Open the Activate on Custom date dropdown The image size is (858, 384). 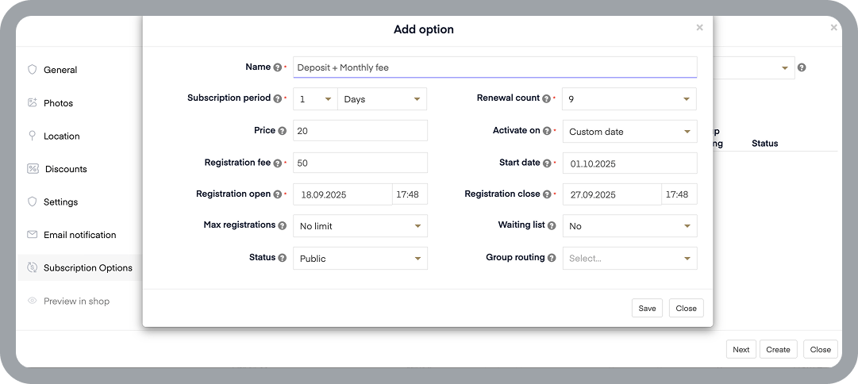[630, 131]
